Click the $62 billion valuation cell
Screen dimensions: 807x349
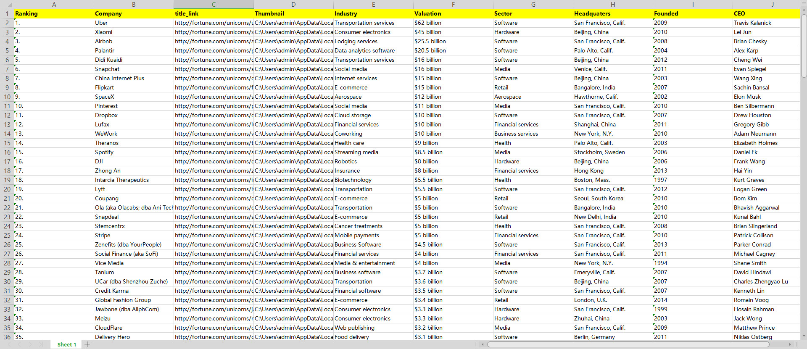pos(453,23)
